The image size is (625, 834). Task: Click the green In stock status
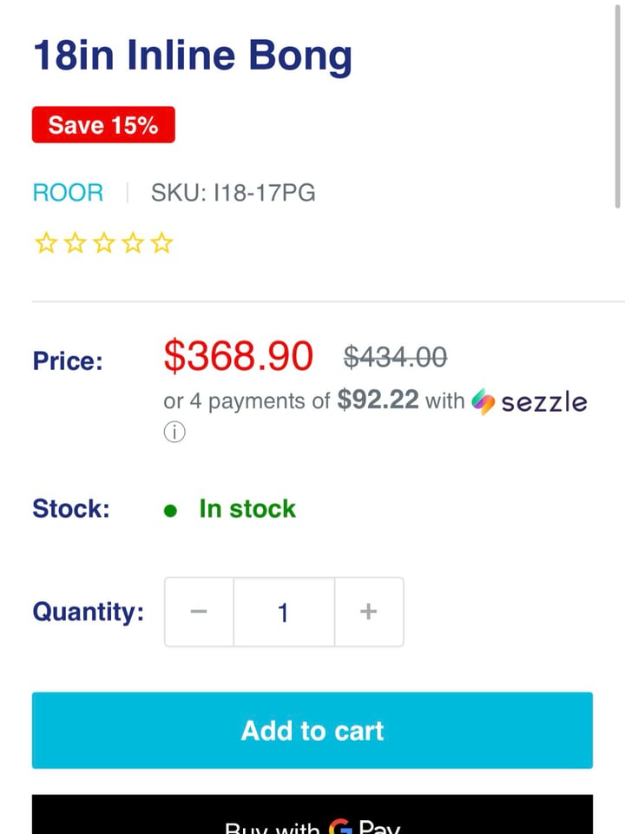[247, 509]
